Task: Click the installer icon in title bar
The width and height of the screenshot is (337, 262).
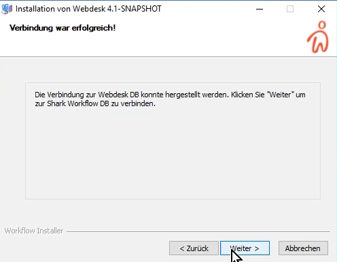Action: coord(7,9)
